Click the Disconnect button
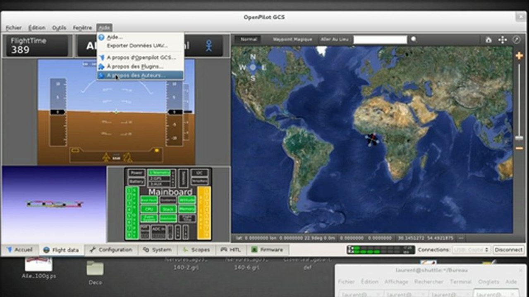This screenshot has width=529, height=297. [508, 250]
